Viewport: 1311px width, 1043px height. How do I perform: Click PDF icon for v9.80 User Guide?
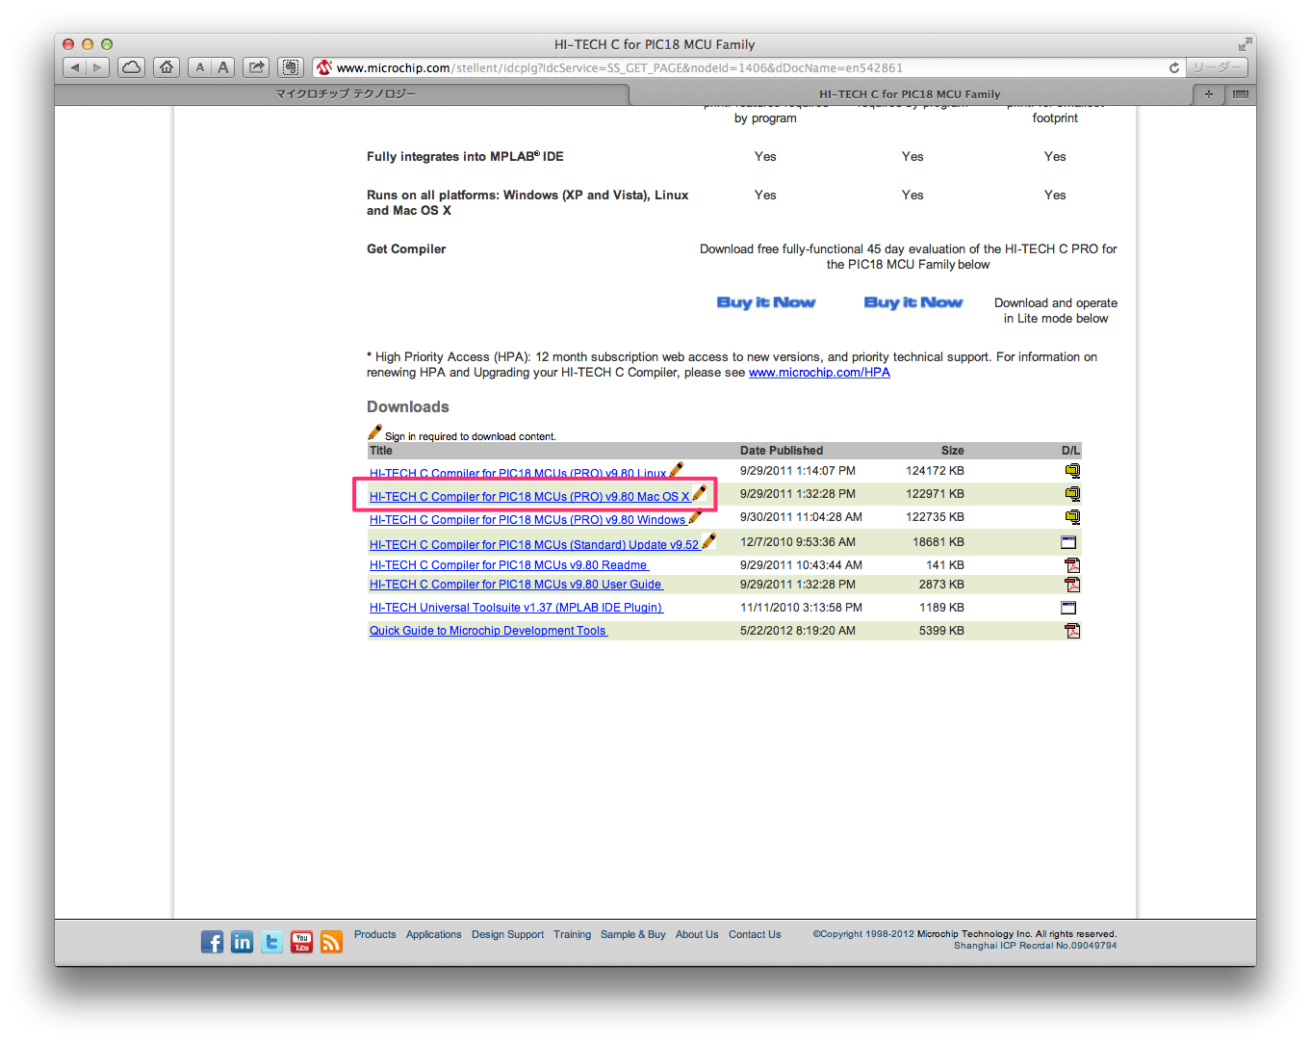point(1071,585)
